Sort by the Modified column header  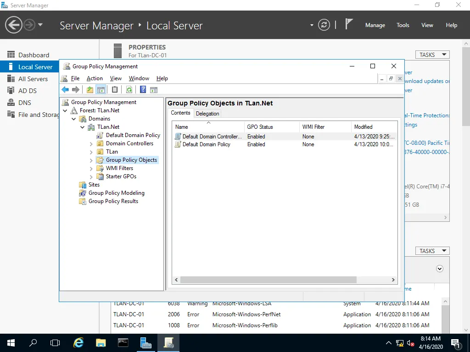[x=374, y=127]
